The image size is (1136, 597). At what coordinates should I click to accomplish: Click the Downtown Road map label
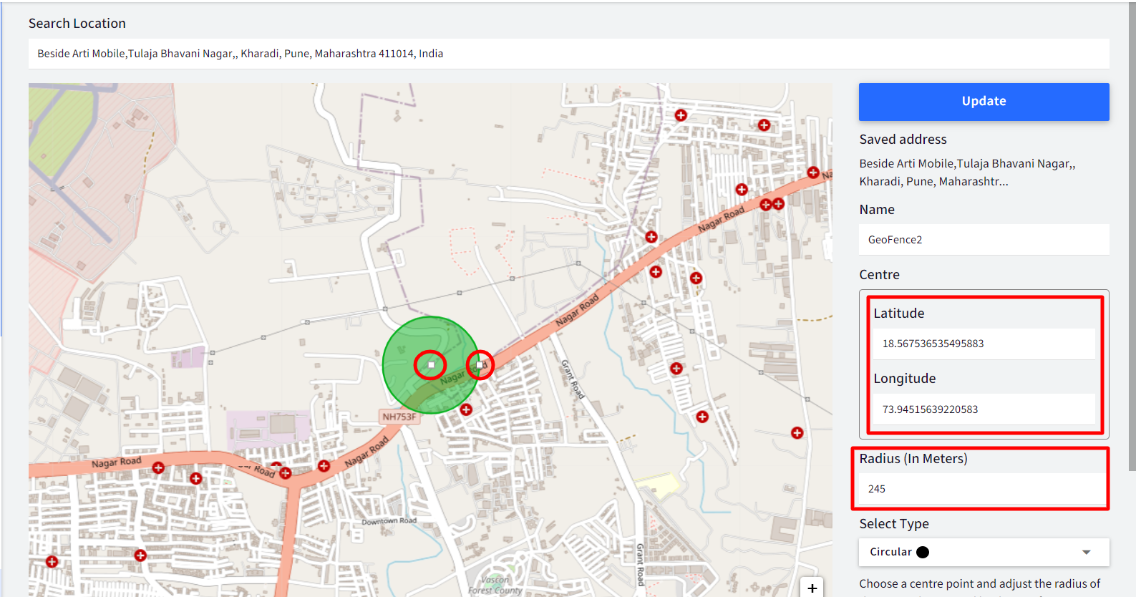tap(389, 521)
